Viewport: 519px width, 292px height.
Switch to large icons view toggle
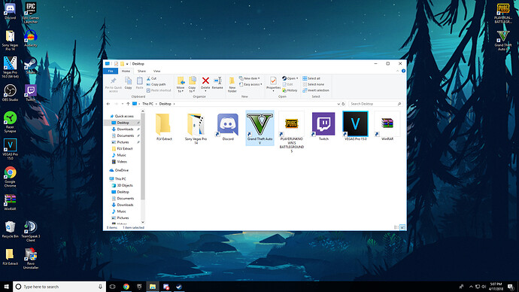(402, 227)
